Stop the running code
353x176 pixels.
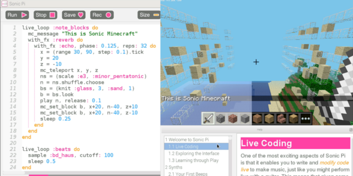pos(45,15)
